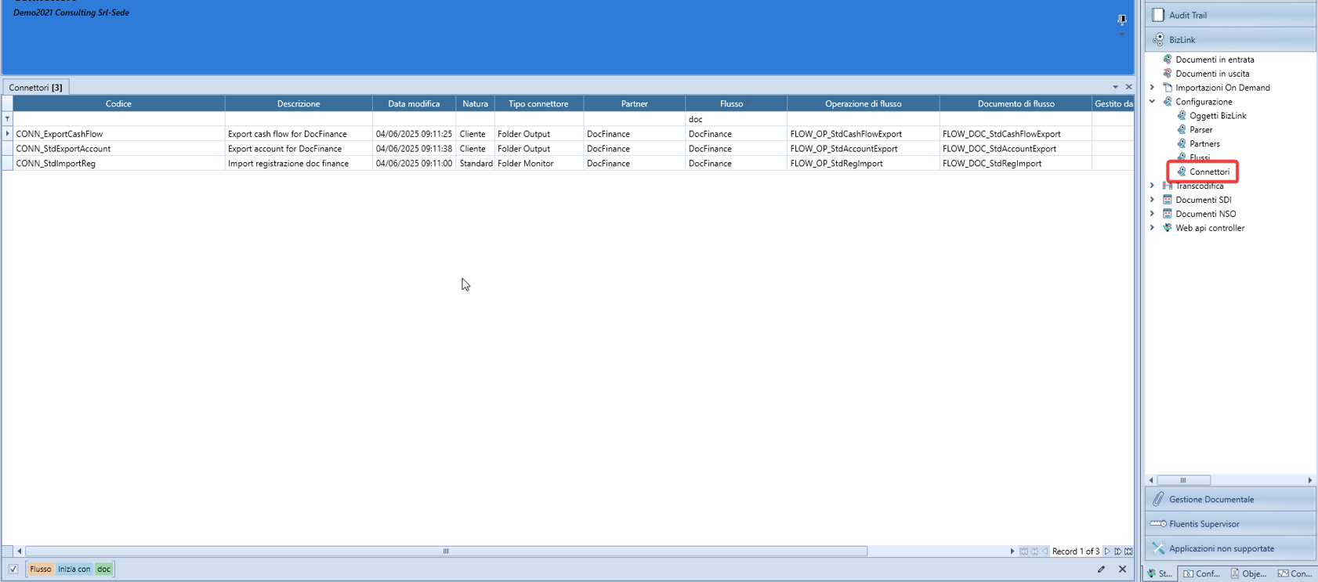
Task: Click the Flusso filter field containing doc
Action: pyautogui.click(x=735, y=119)
